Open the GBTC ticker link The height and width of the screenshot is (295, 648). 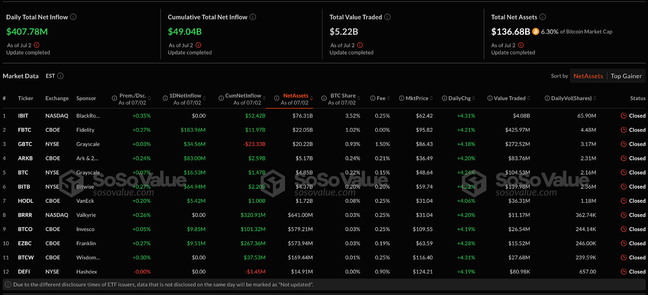tap(25, 144)
